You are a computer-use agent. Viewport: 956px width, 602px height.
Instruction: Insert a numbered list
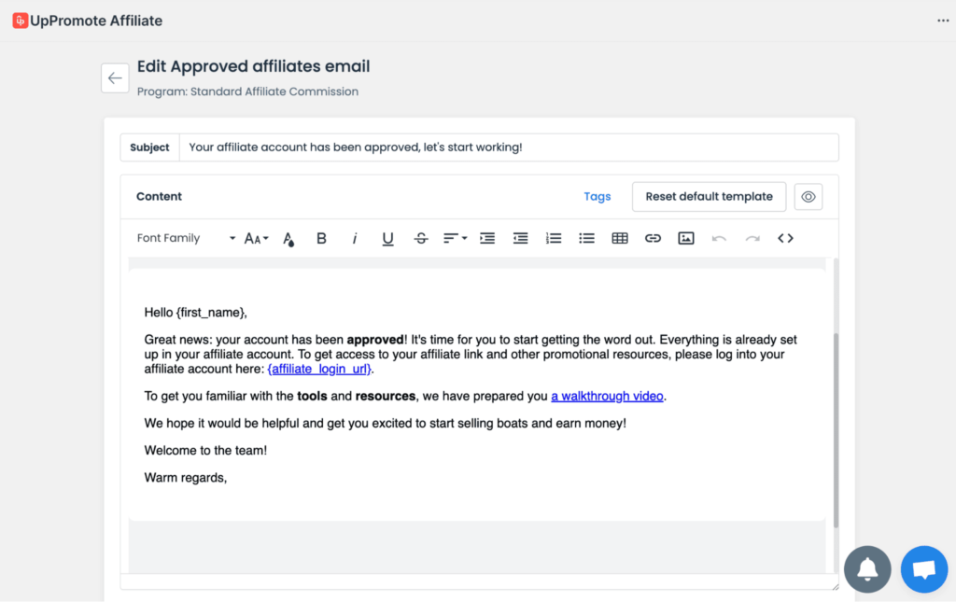(554, 238)
